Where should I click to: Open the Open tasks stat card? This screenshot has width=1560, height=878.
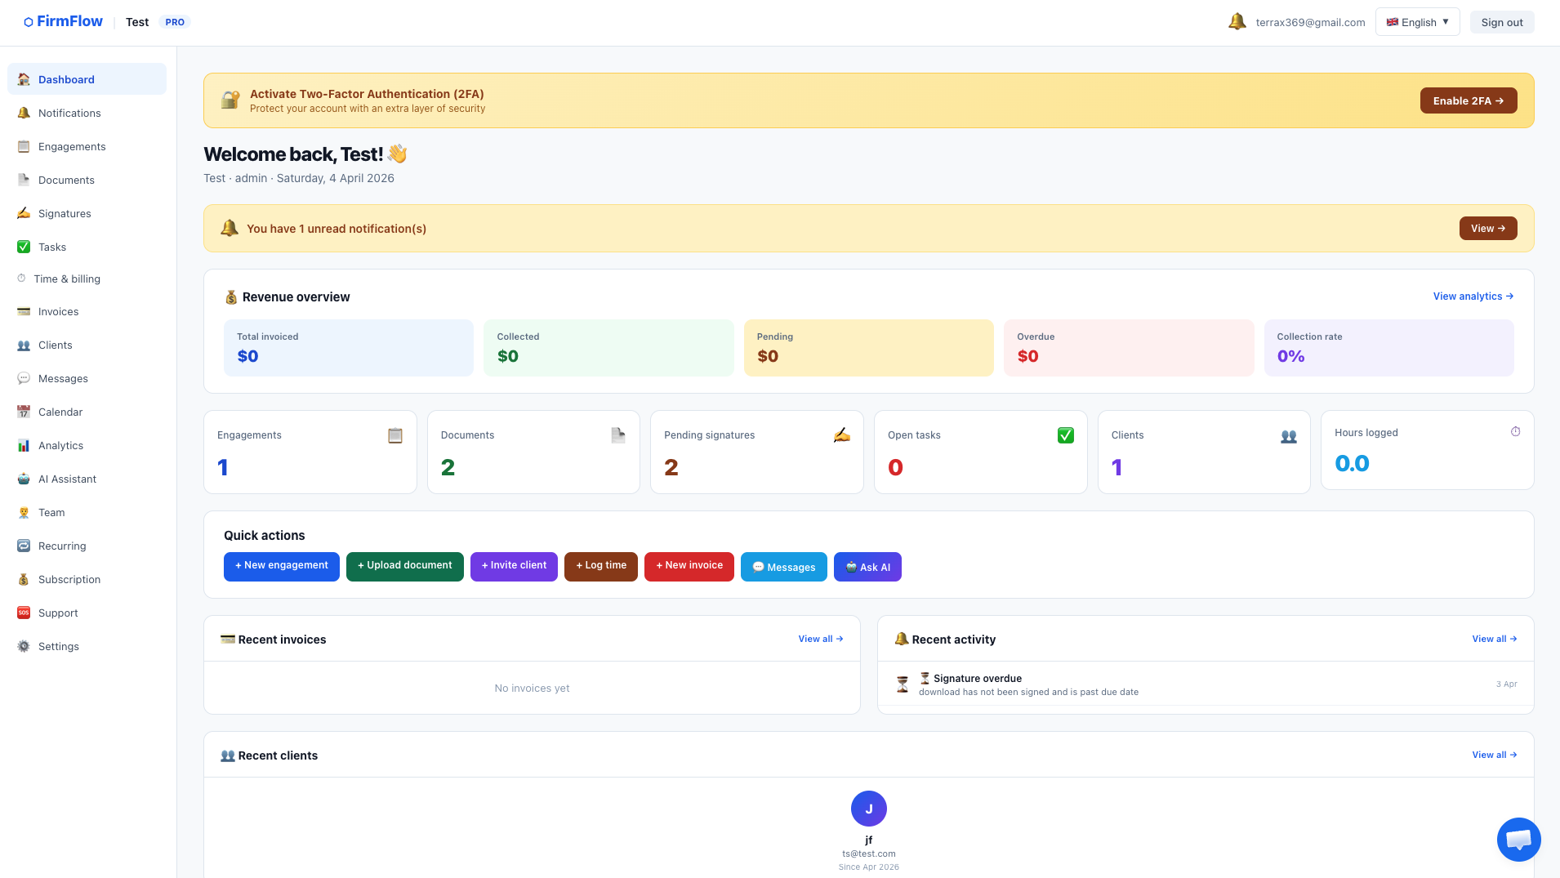coord(980,452)
